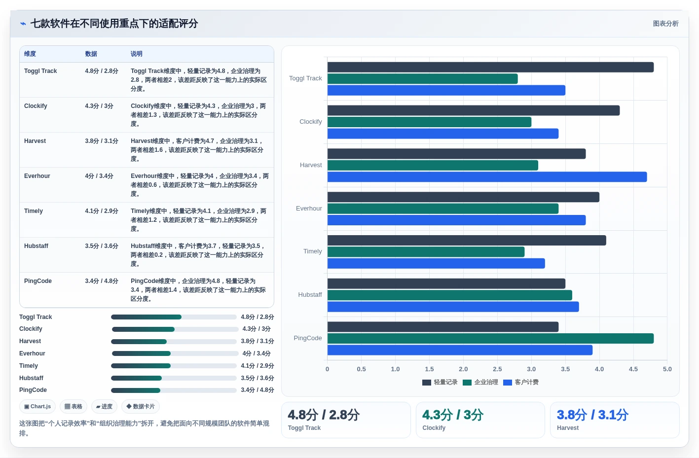Screen dimensions: 699x458
Task: Click table cell 3.4分 / 4.8分
Action: tap(102, 281)
